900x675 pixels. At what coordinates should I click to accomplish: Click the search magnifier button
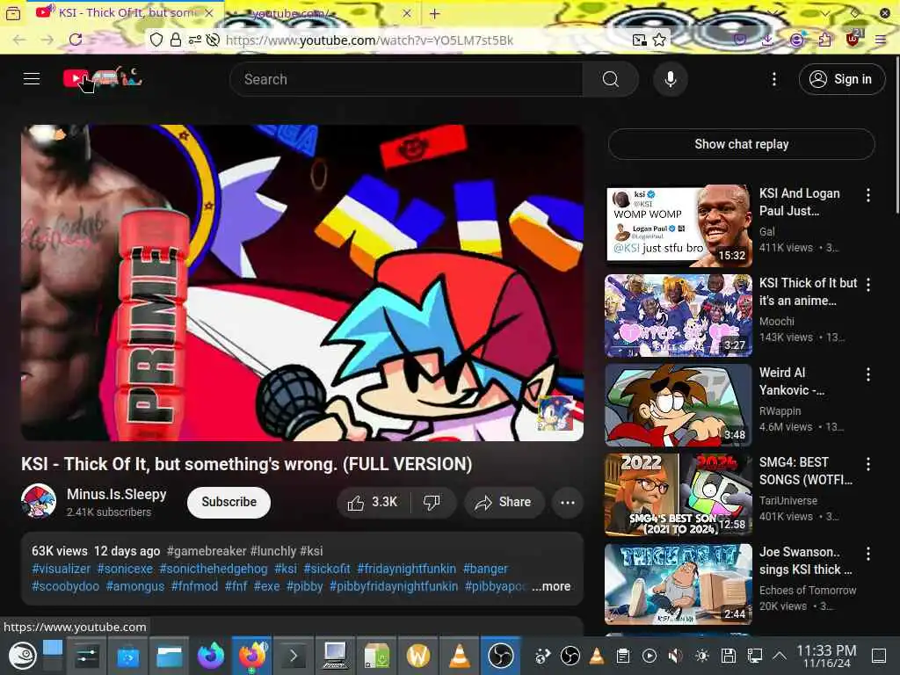611,79
